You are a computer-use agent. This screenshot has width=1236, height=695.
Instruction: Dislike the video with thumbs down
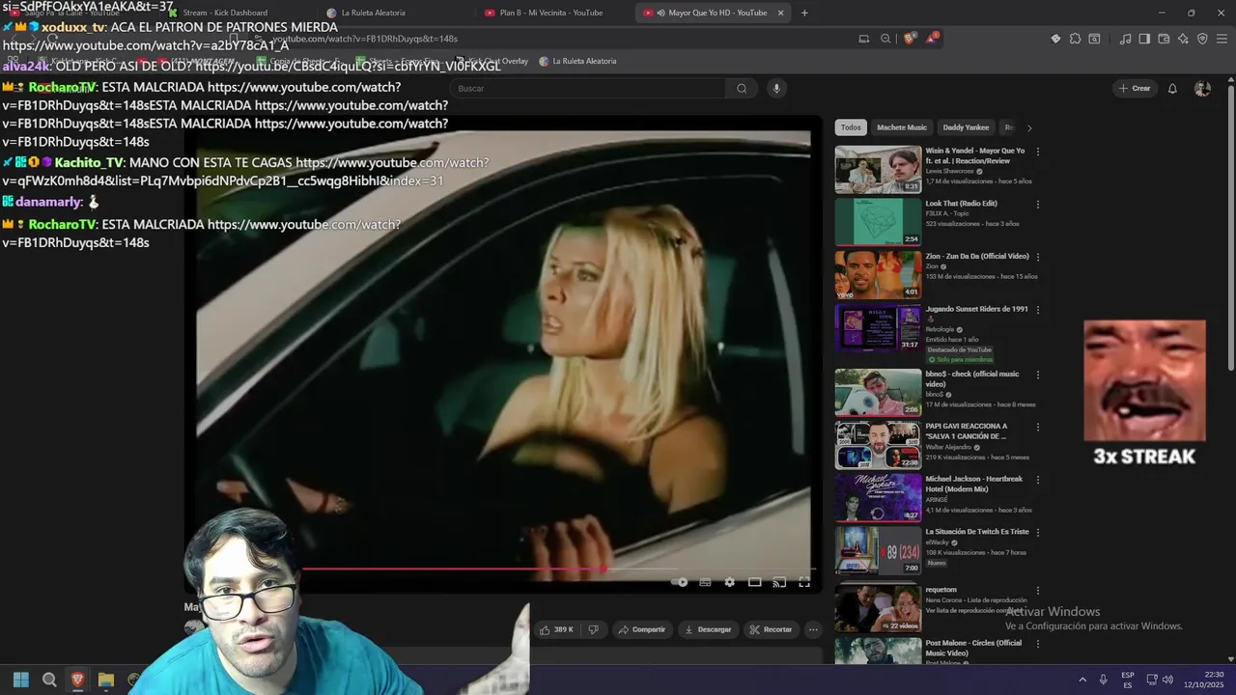pos(593,629)
